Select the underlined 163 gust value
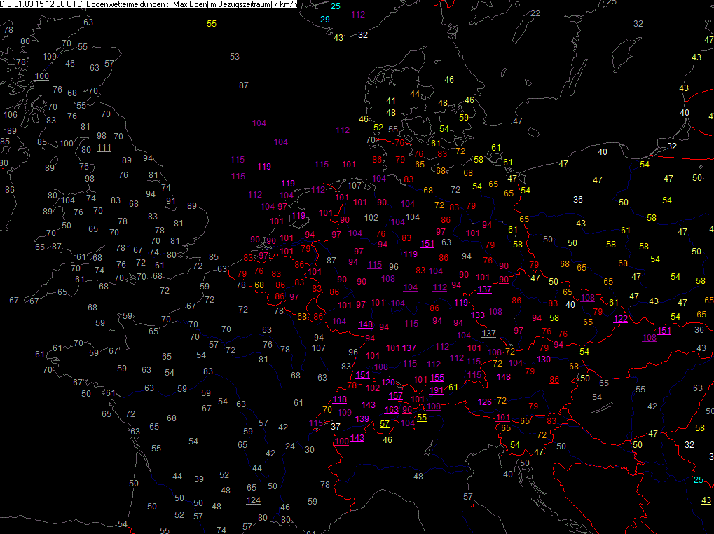Screen dimensions: 714x534 392,410
